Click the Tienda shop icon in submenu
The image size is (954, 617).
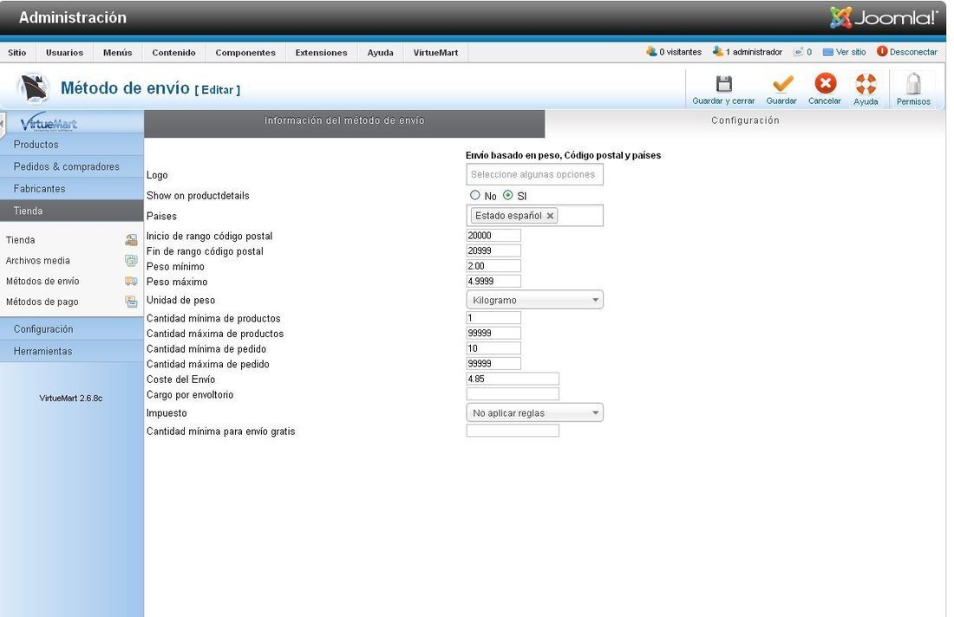[131, 240]
